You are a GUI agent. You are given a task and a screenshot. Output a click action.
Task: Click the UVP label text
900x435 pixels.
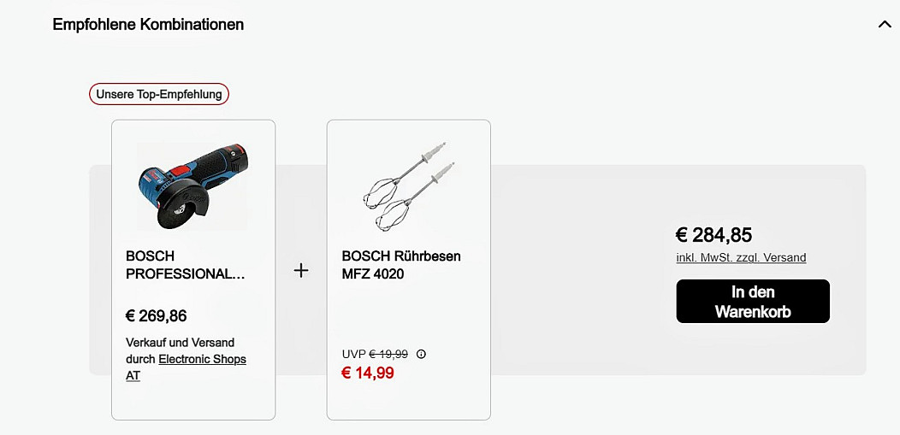pyautogui.click(x=353, y=354)
